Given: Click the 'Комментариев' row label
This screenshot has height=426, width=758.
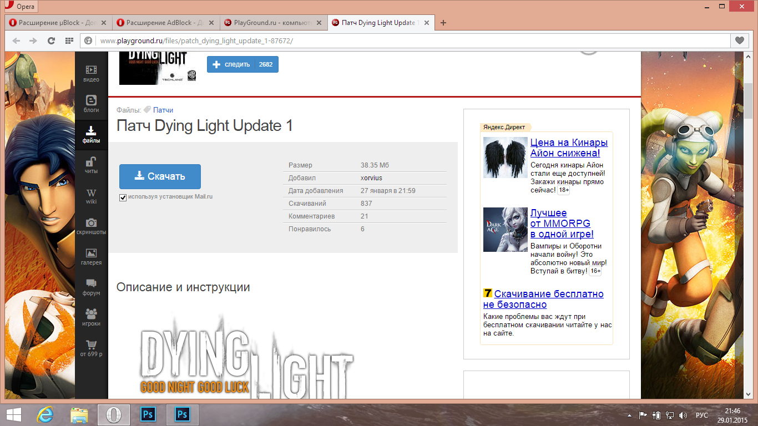Looking at the screenshot, I should (312, 216).
